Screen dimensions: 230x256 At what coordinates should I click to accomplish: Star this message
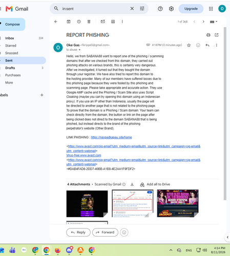coord(189,45)
